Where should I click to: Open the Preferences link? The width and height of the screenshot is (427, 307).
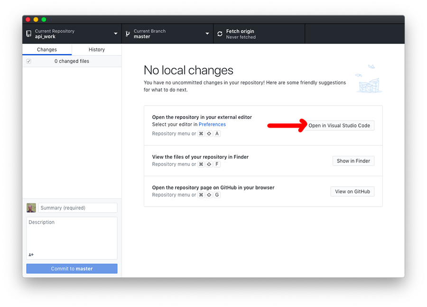(212, 124)
